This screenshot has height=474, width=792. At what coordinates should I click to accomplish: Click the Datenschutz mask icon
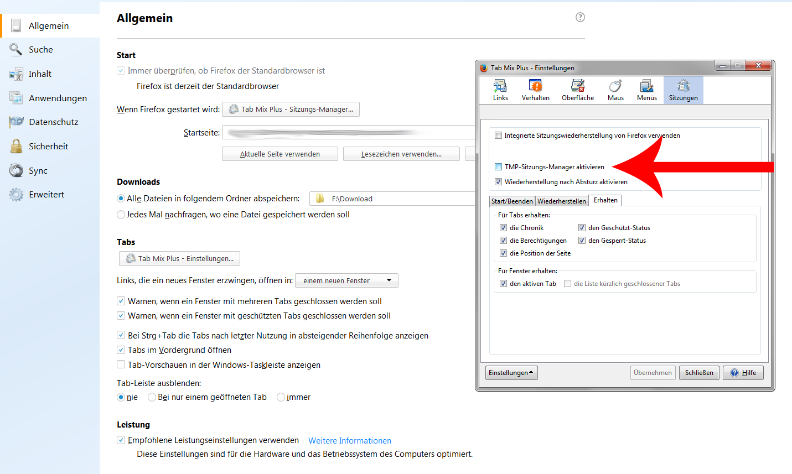coord(16,122)
